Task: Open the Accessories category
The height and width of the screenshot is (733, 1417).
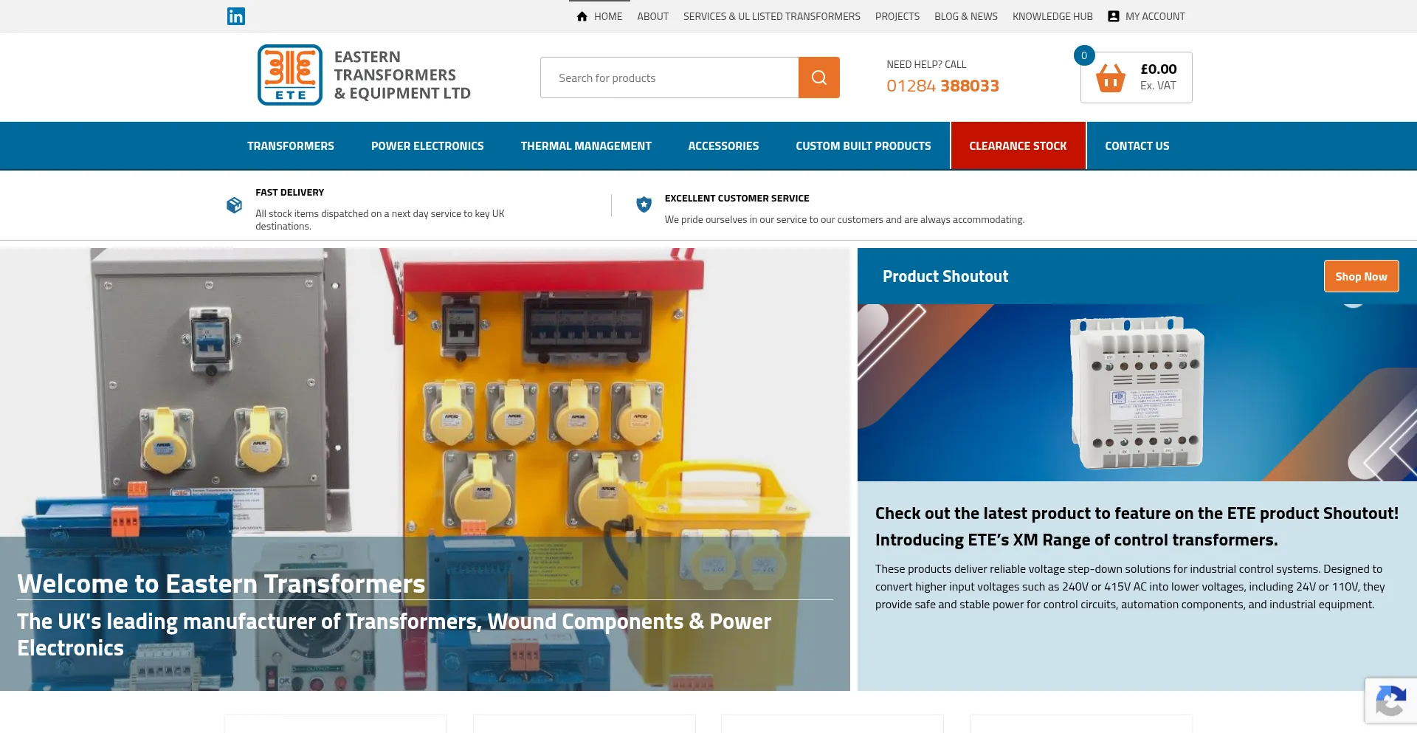Action: [x=723, y=146]
